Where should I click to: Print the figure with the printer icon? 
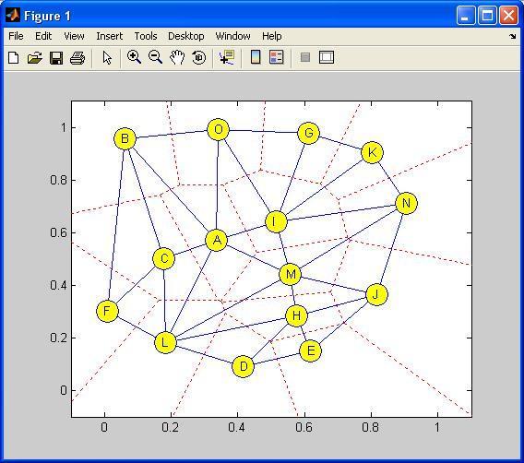tap(77, 58)
